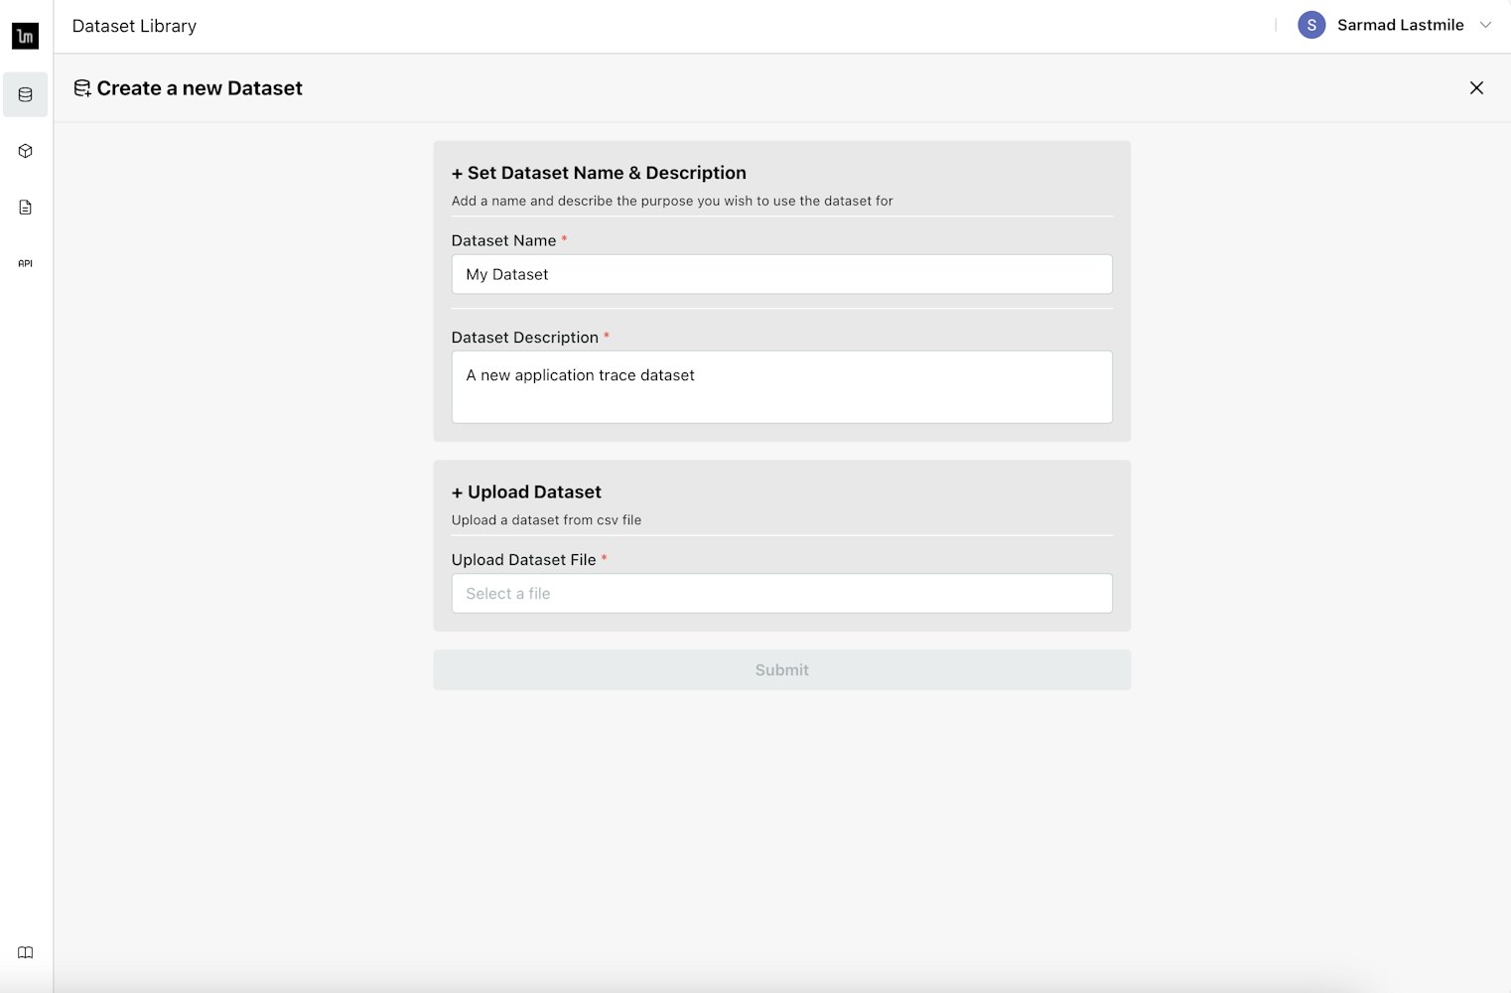Open the API sidebar icon

[x=25, y=263]
